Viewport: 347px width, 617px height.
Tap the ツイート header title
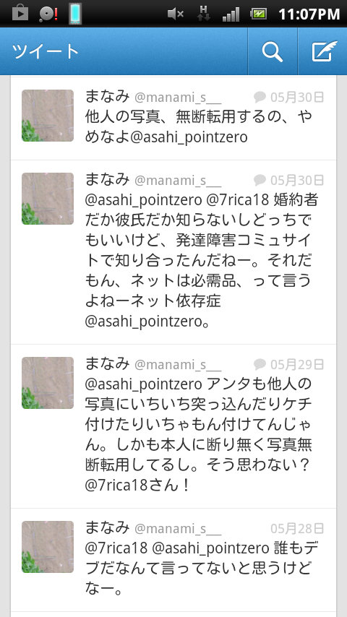click(x=46, y=51)
